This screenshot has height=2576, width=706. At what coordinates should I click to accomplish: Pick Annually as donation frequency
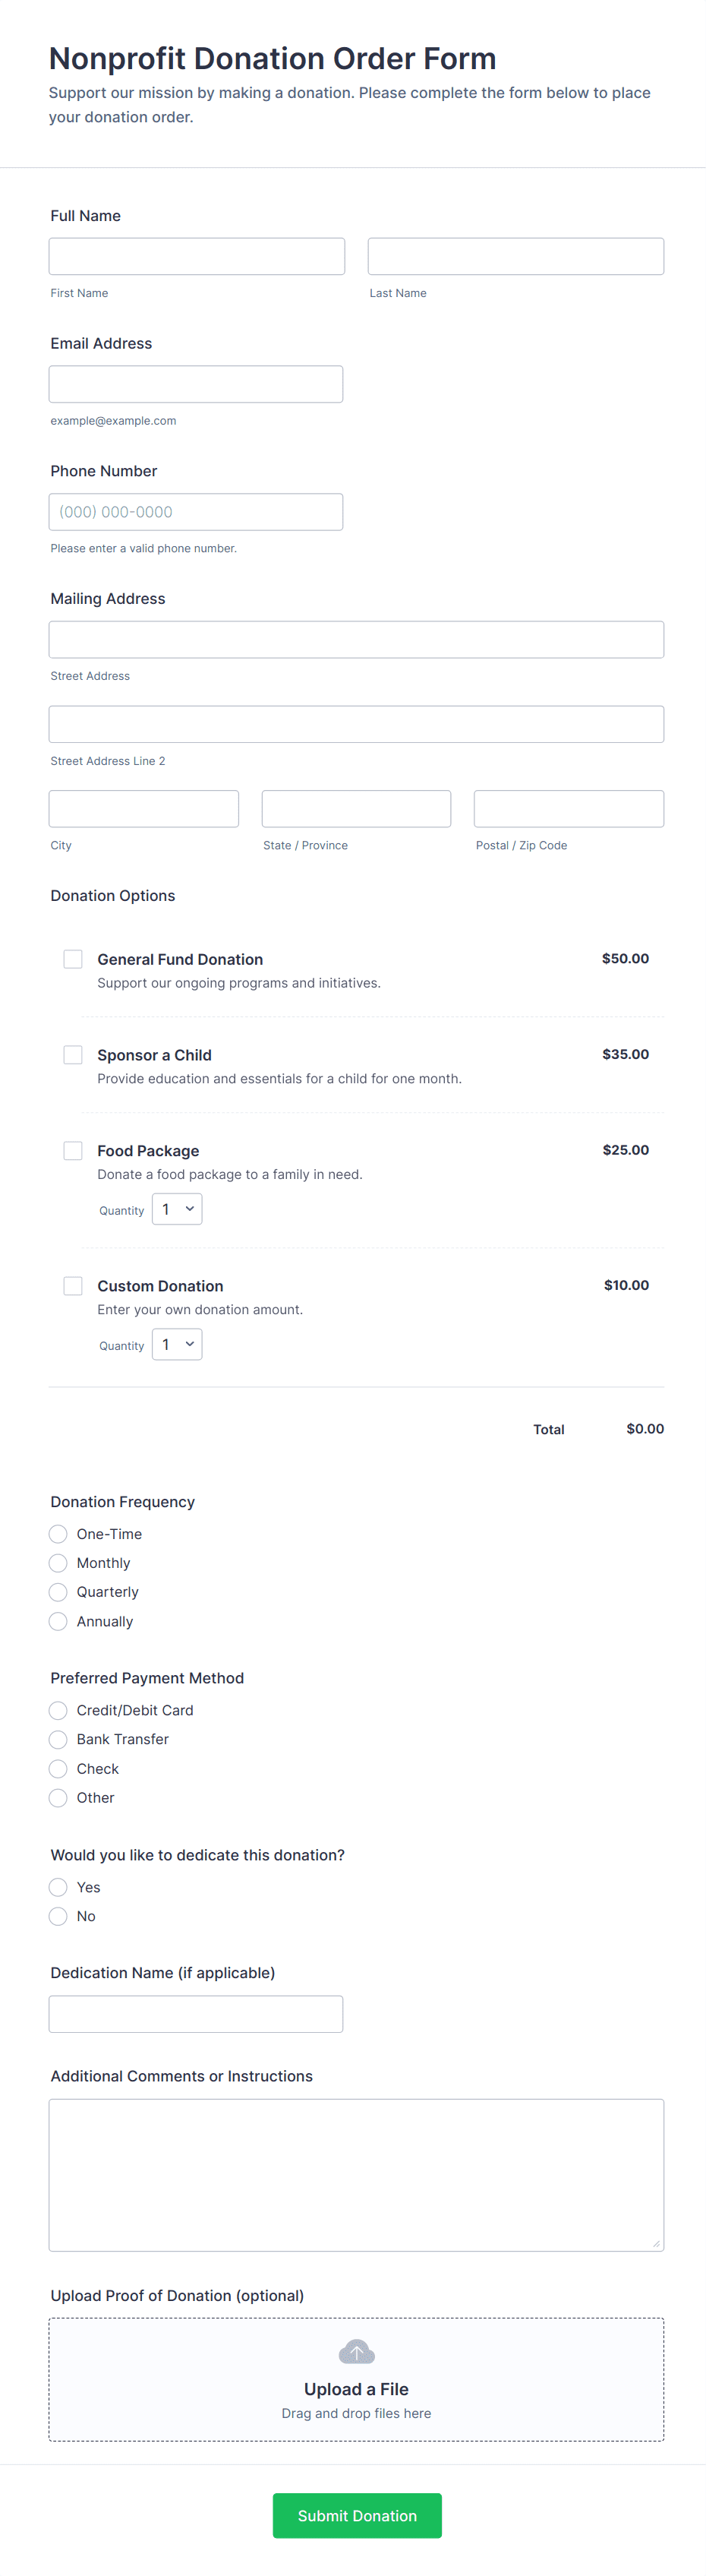click(x=58, y=1621)
